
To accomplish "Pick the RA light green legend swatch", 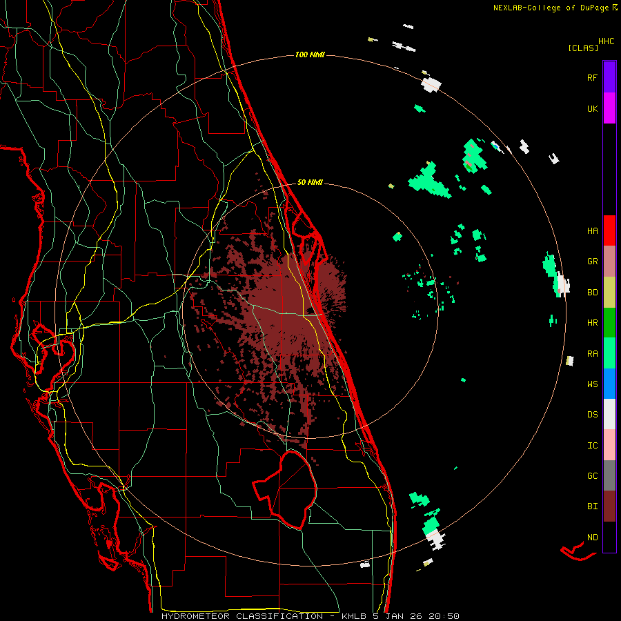I will click(x=609, y=353).
